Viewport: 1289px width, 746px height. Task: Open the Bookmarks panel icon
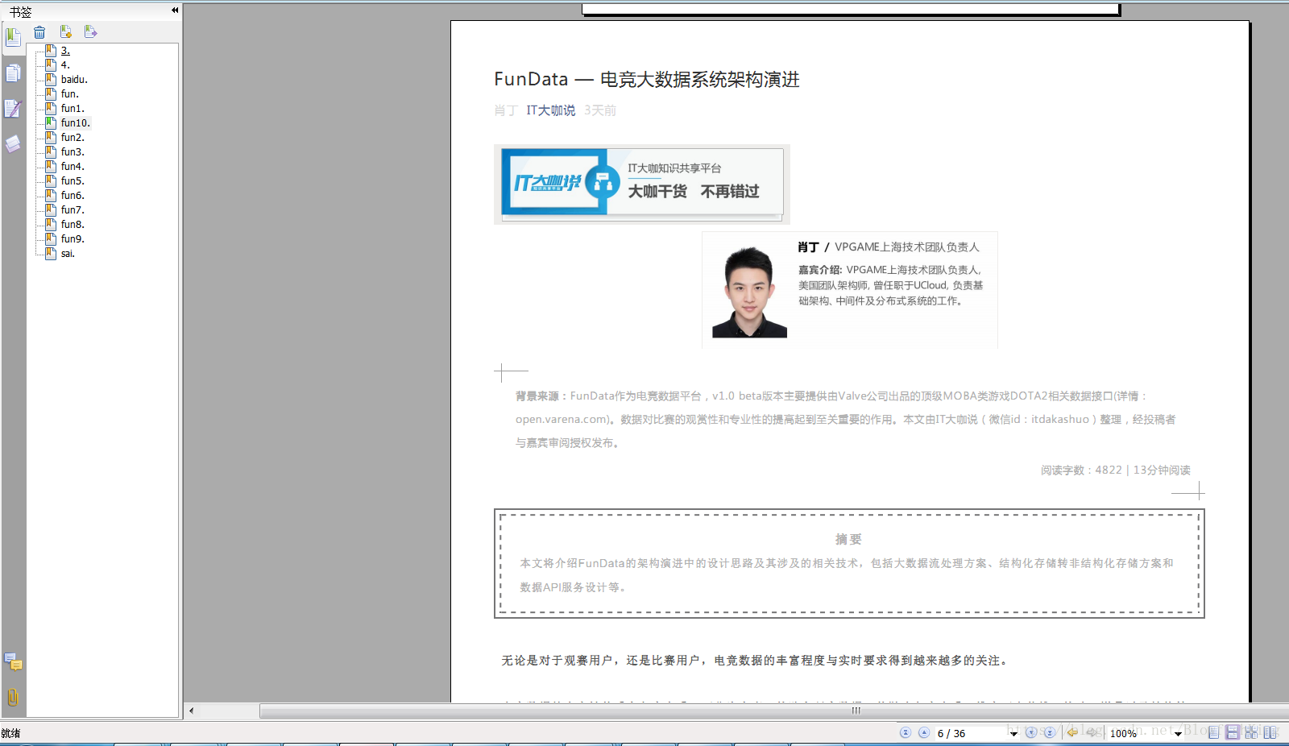click(13, 37)
